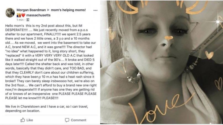The height and width of the screenshot is (125, 223).
Task: Click the Comment speech bubble icon
Action: pos(67,120)
